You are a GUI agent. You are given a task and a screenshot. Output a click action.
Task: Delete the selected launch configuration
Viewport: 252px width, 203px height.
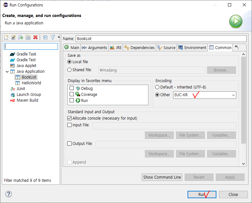(x=36, y=38)
